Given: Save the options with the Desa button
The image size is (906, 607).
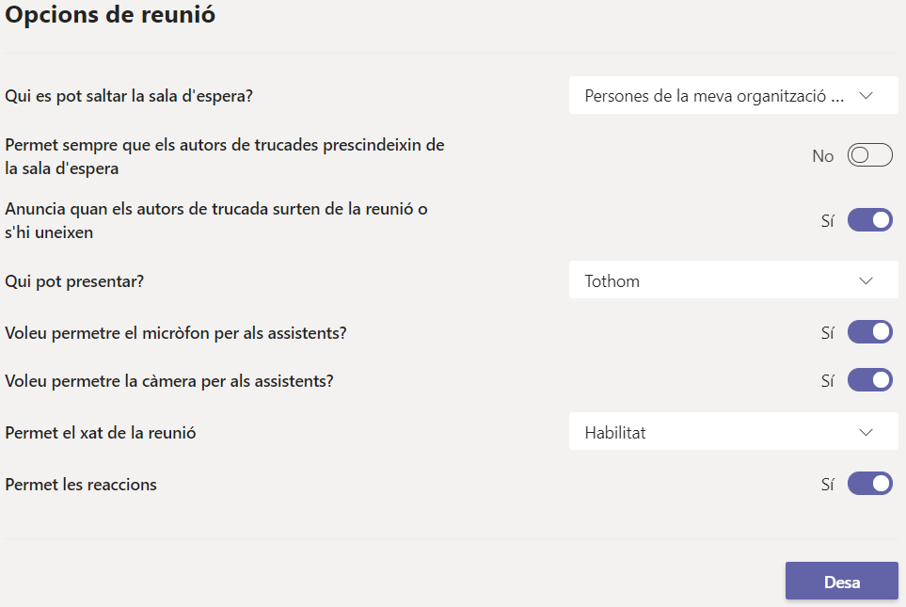Looking at the screenshot, I should [x=841, y=582].
